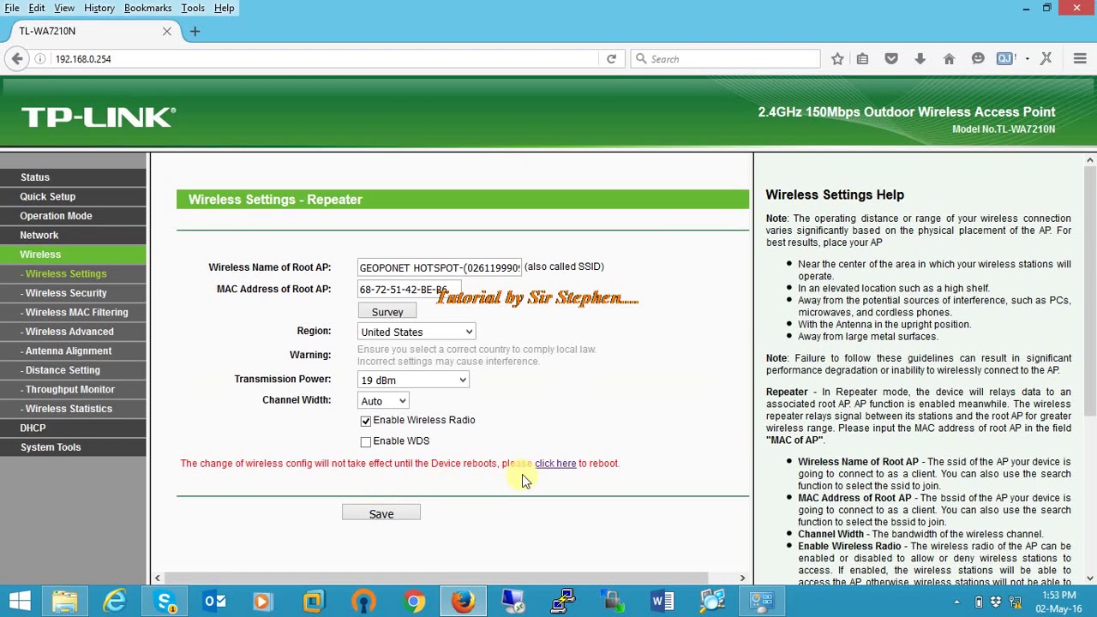This screenshot has height=617, width=1097.
Task: Open Wireless Security settings
Action: coord(74,293)
